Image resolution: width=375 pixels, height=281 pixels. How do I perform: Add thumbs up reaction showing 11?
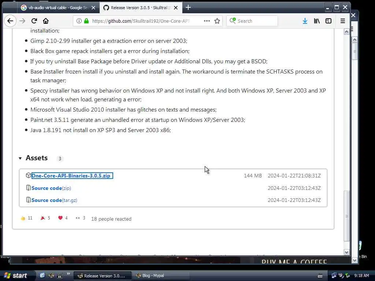click(x=26, y=218)
